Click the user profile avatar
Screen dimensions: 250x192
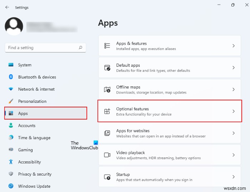(x=14, y=26)
